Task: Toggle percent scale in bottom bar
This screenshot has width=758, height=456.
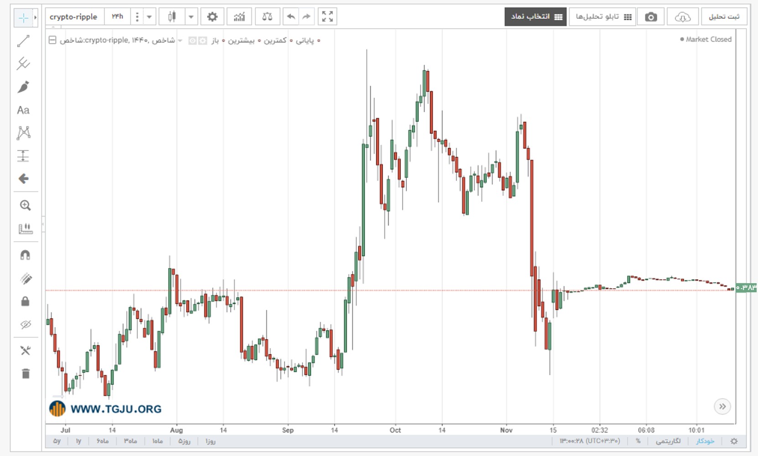Action: [638, 441]
